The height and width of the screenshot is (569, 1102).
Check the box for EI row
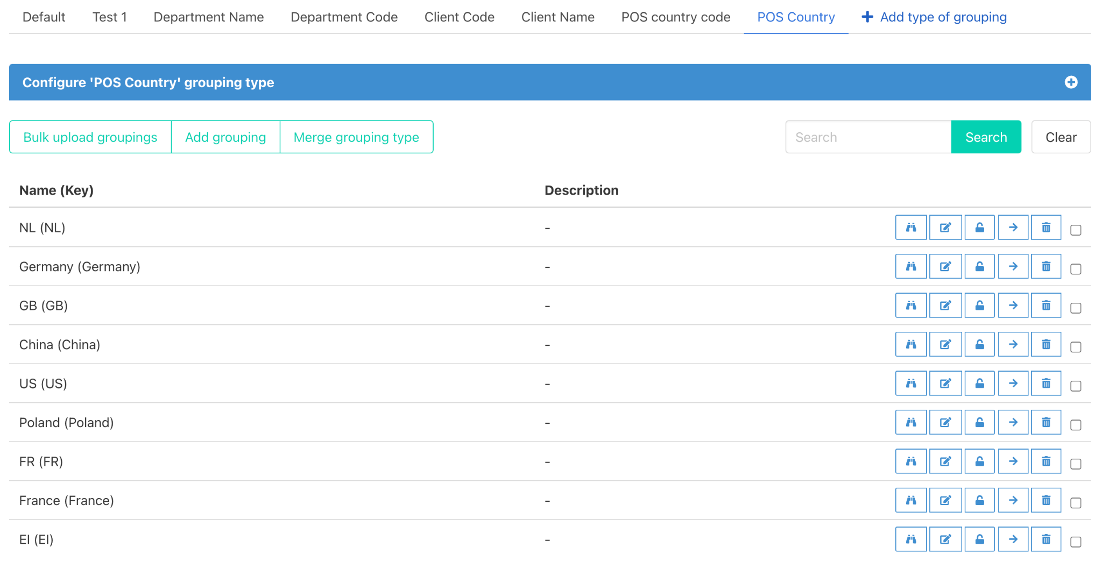tap(1075, 542)
